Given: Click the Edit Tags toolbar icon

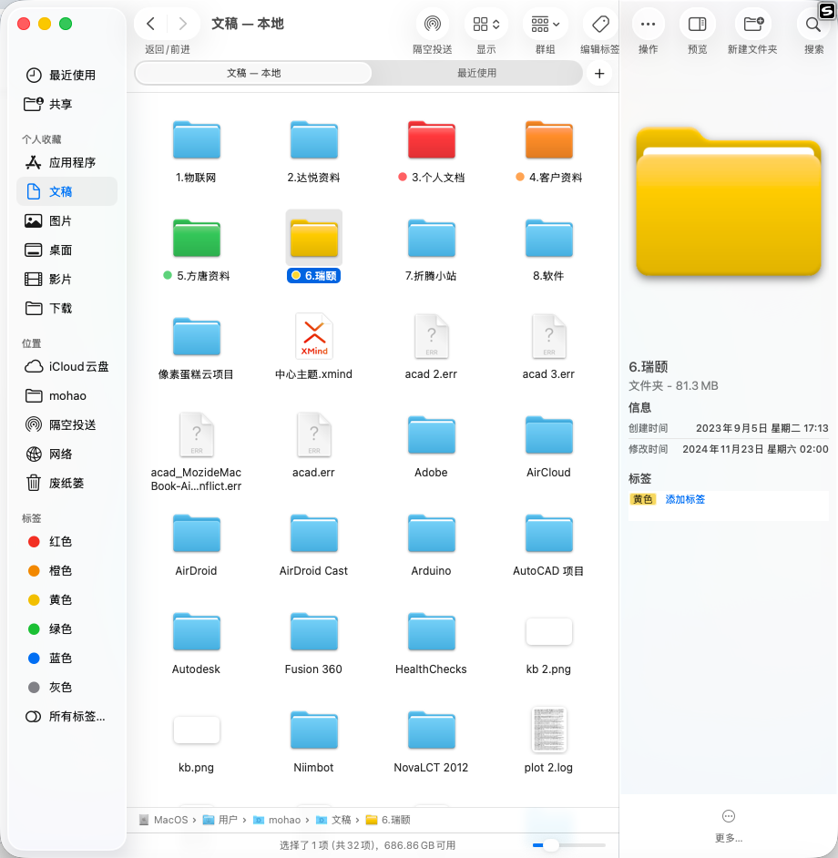Looking at the screenshot, I should pyautogui.click(x=600, y=24).
